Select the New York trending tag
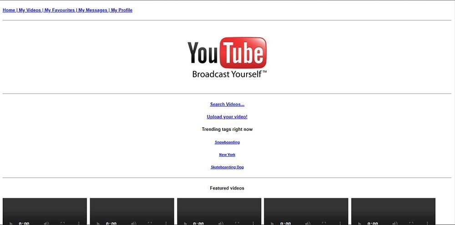 tap(227, 155)
